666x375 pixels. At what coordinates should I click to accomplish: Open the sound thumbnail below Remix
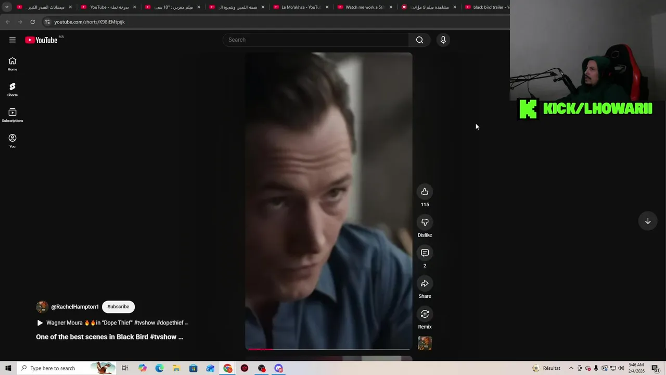425,343
